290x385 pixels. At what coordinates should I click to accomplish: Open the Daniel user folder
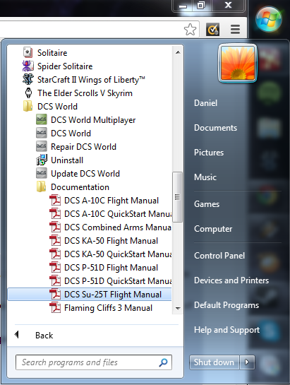[x=205, y=103]
